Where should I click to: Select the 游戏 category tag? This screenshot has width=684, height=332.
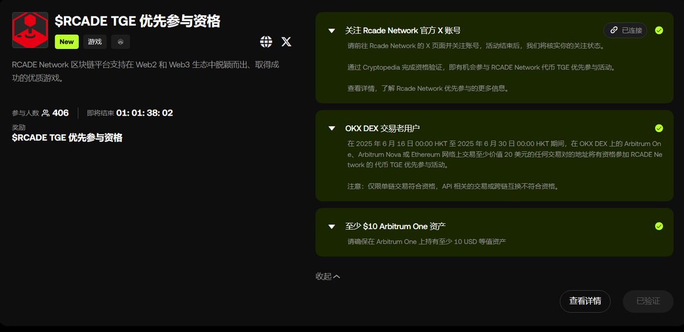95,42
